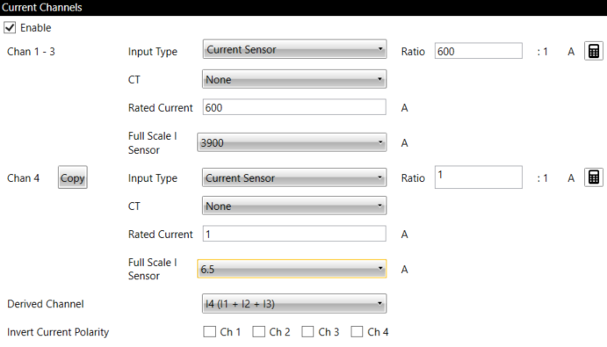Uncheck the Enable checkbox
607x347 pixels.
pos(10,27)
